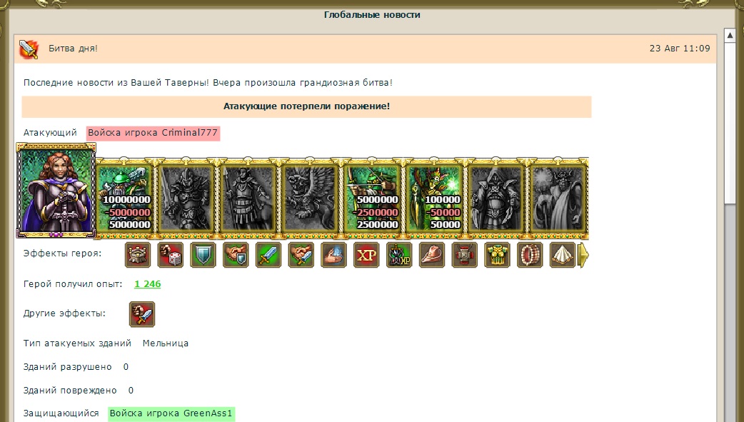Click the attacker hero portrait
This screenshot has height=422, width=744.
tap(56, 191)
